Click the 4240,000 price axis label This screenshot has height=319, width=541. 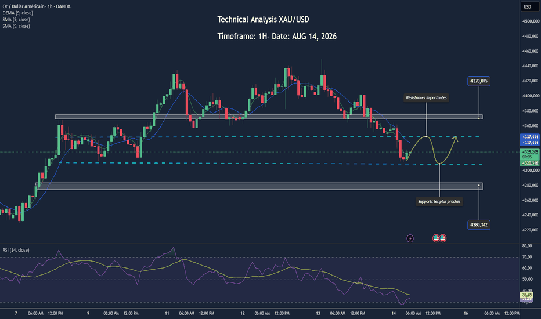pyautogui.click(x=531, y=215)
